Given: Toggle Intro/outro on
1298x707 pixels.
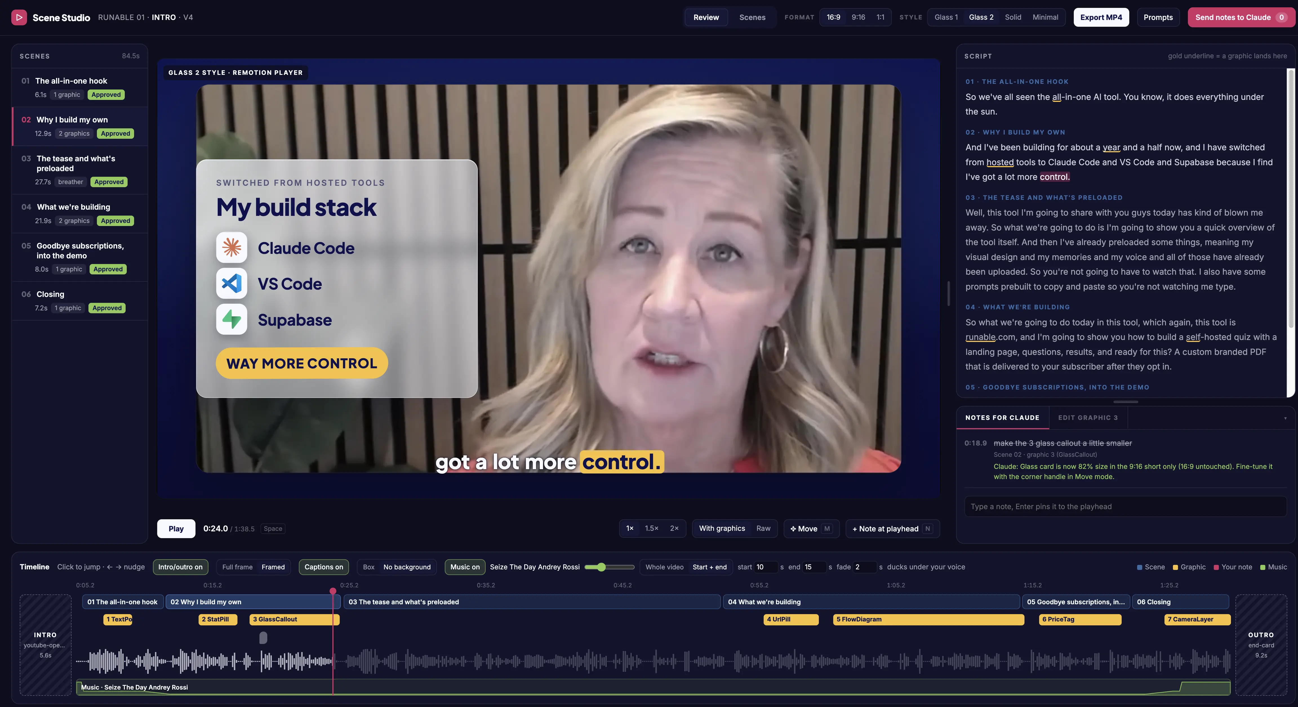Looking at the screenshot, I should [180, 567].
